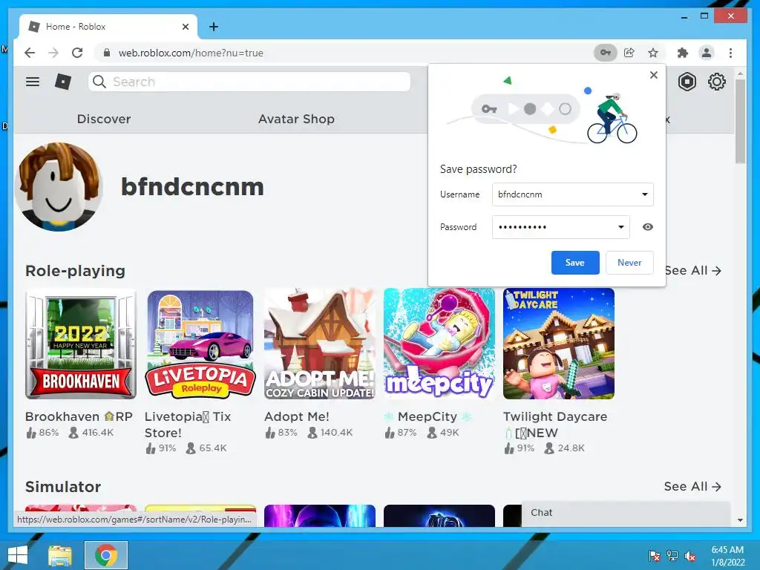
Task: Click the Simulator section title
Action: (x=63, y=486)
